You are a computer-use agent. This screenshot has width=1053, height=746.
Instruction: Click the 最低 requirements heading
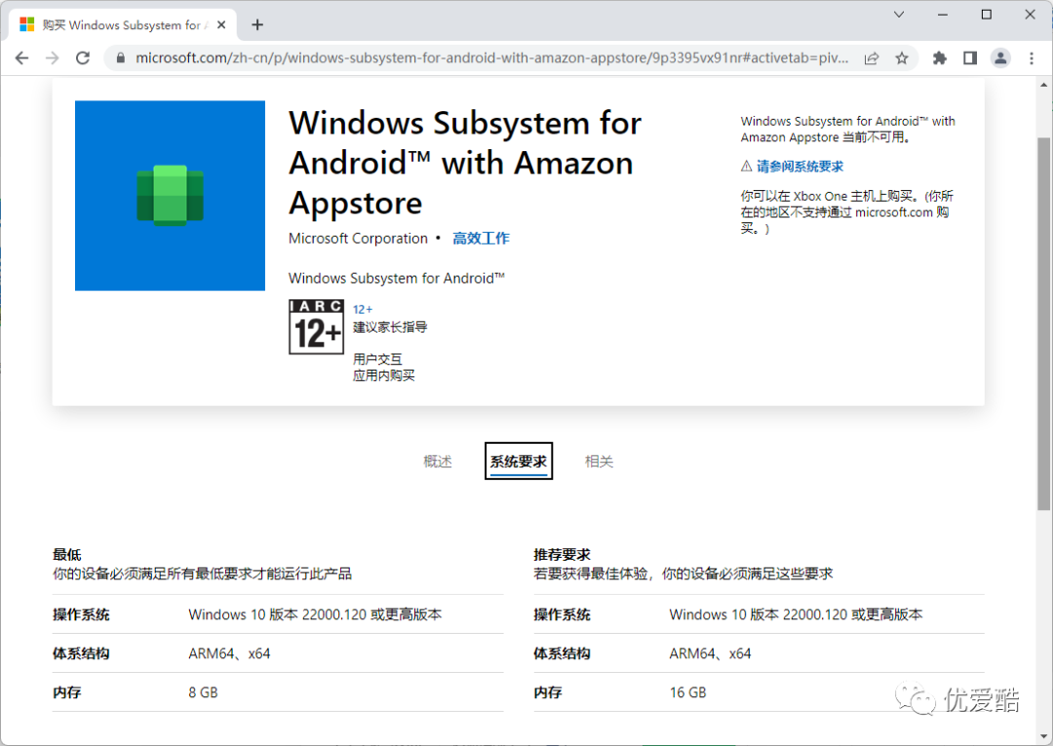coord(67,555)
